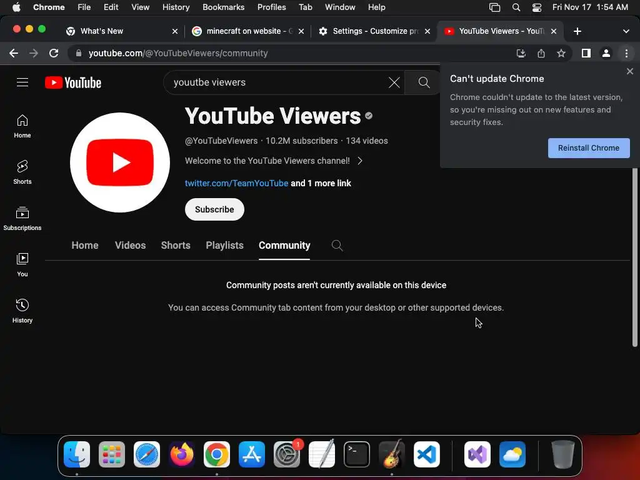
Task: Open the History menu in menu bar
Action: (x=176, y=7)
